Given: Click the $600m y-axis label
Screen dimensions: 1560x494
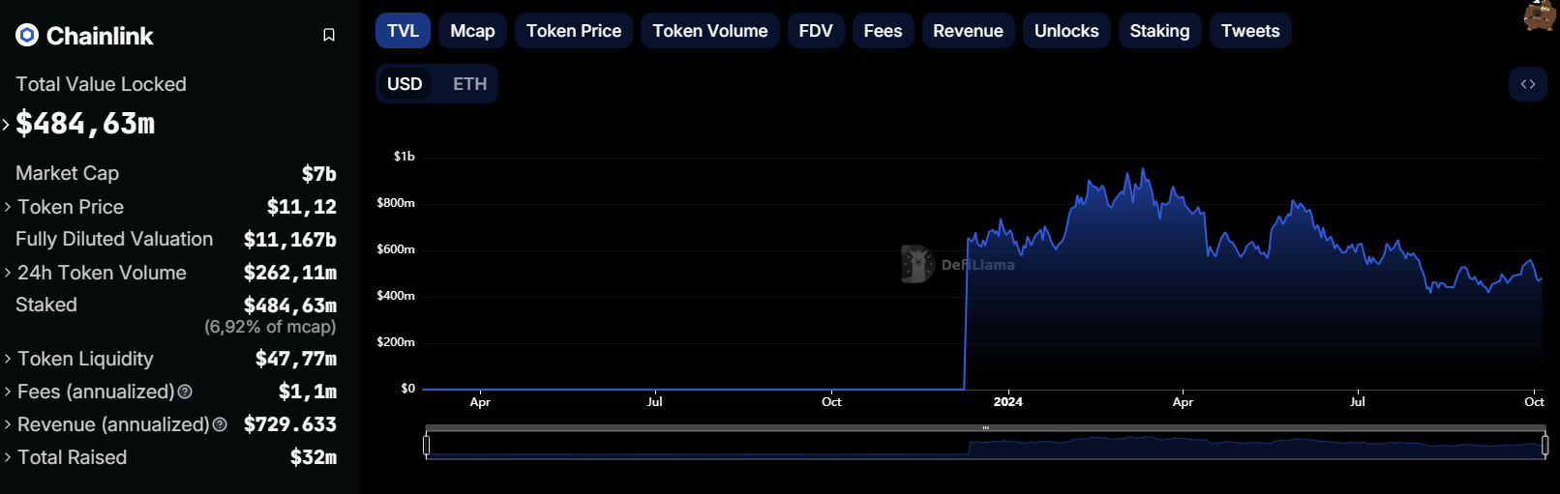Looking at the screenshot, I should point(396,249).
